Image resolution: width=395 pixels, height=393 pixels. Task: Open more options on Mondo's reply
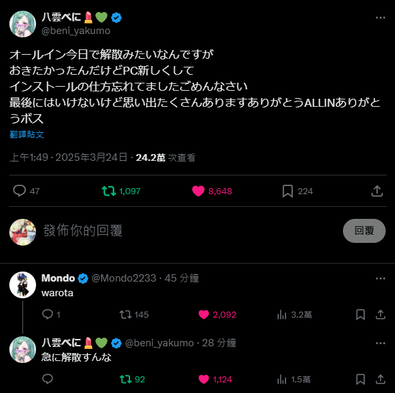point(380,278)
